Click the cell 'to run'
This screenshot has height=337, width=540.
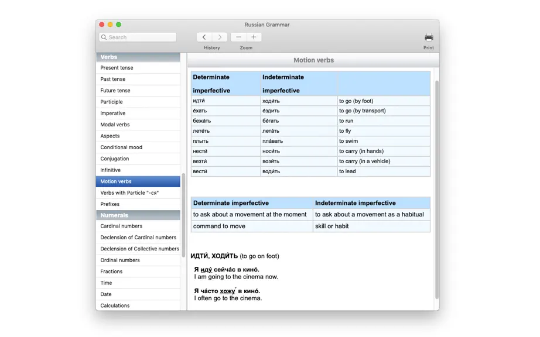(x=384, y=121)
